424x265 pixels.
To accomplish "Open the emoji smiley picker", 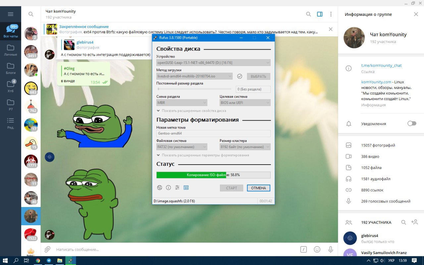I will (x=317, y=249).
